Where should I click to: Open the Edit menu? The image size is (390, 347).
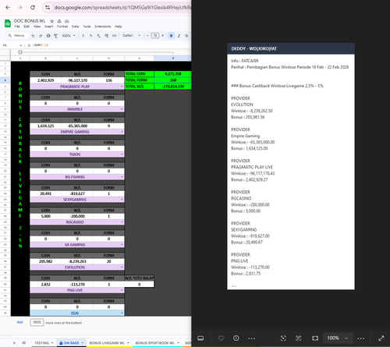click(x=27, y=27)
